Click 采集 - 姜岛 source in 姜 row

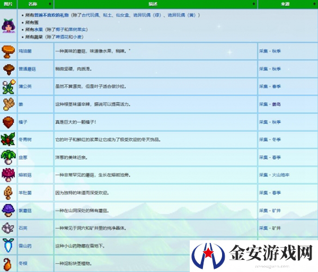[x=270, y=104]
